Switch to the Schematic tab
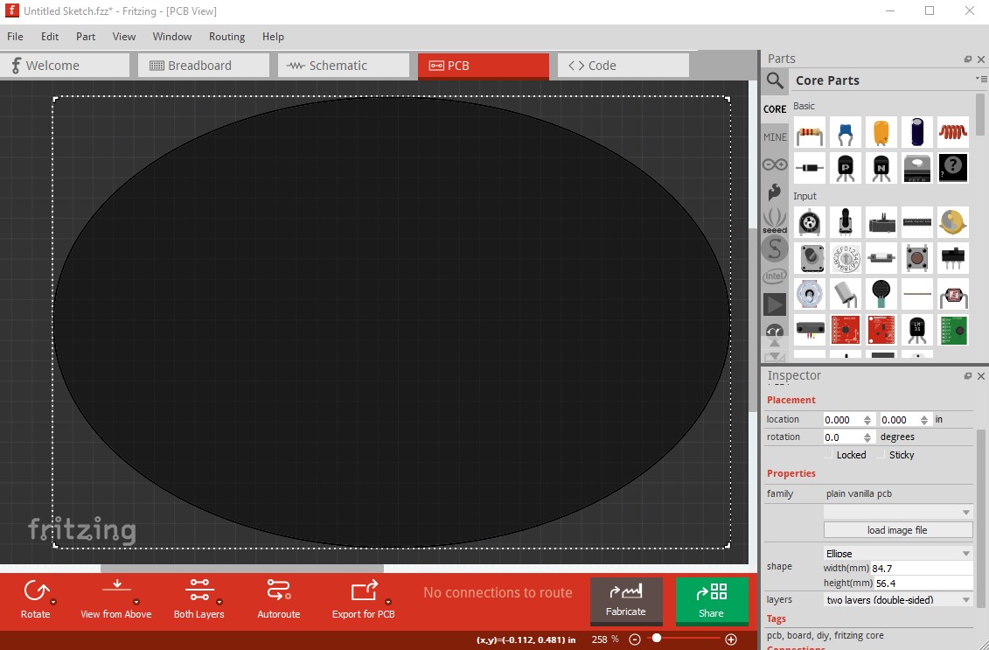Viewport: 989px width, 650px height. (343, 66)
